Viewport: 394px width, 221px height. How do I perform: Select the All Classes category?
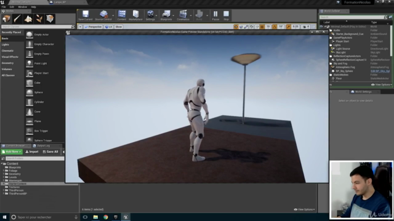click(x=8, y=76)
